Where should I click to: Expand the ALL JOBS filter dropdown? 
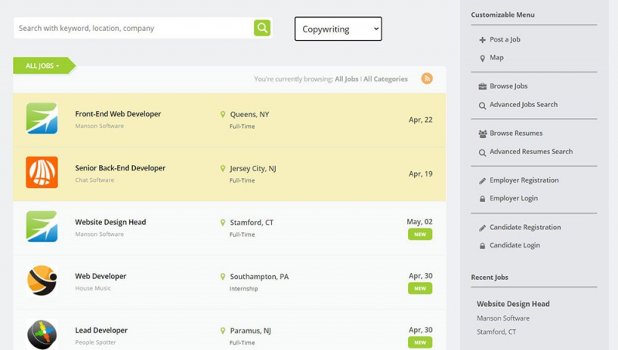tap(42, 66)
